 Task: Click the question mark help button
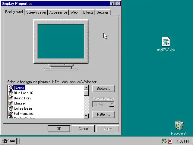click(112, 4)
